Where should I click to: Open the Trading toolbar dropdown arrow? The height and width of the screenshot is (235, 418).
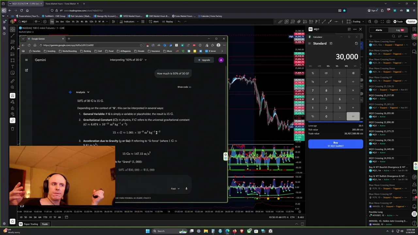[x=363, y=22]
